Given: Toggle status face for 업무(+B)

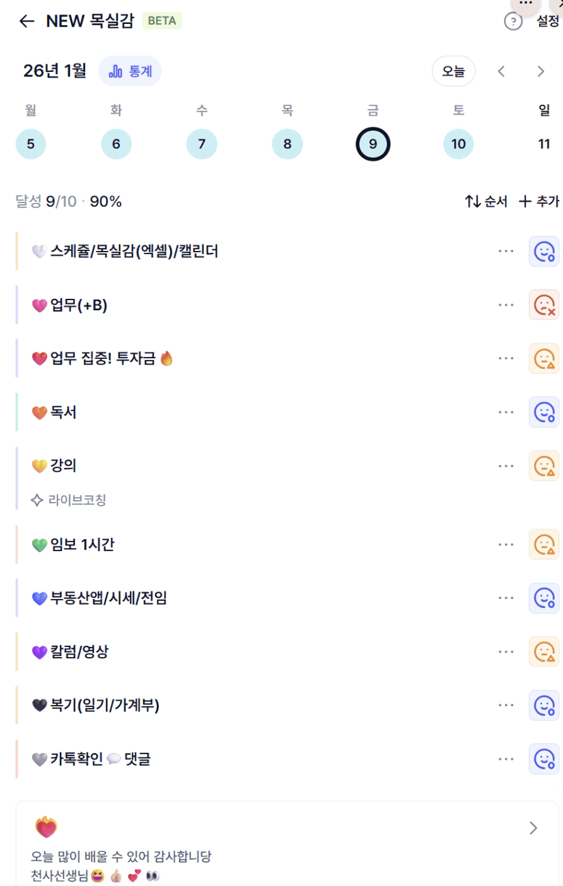Looking at the screenshot, I should click(x=543, y=305).
